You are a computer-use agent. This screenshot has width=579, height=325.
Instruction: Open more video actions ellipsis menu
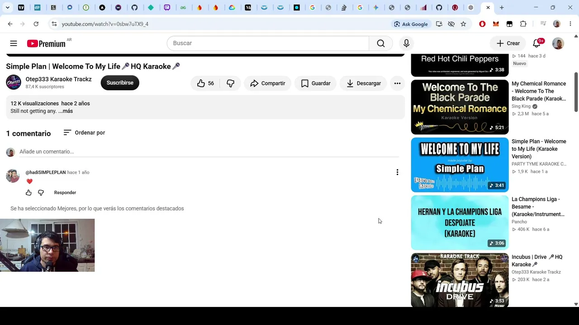point(397,83)
